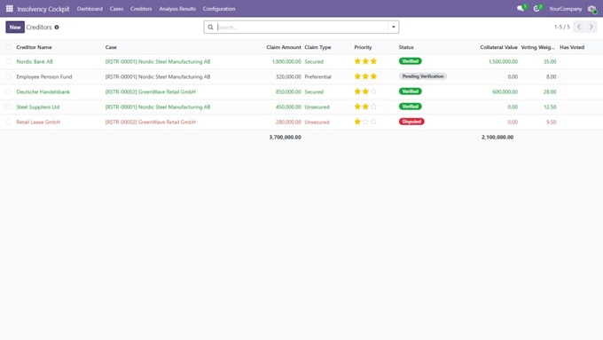Open the Nordic Bank AB creditor
Viewport: 603px width, 340px height.
(x=35, y=61)
